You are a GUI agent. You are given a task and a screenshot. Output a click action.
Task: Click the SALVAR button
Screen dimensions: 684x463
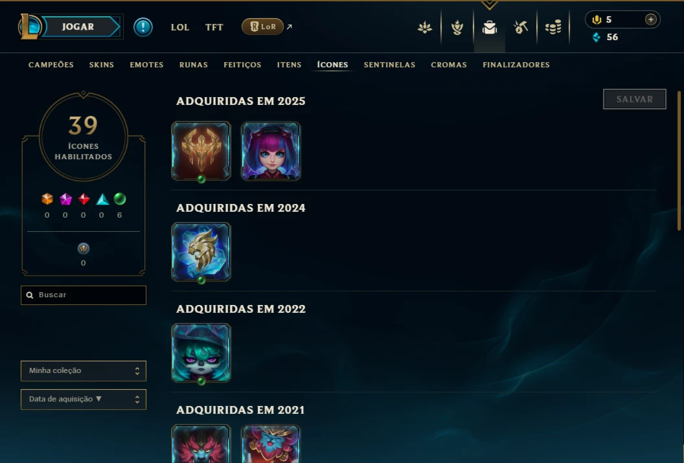tap(634, 99)
